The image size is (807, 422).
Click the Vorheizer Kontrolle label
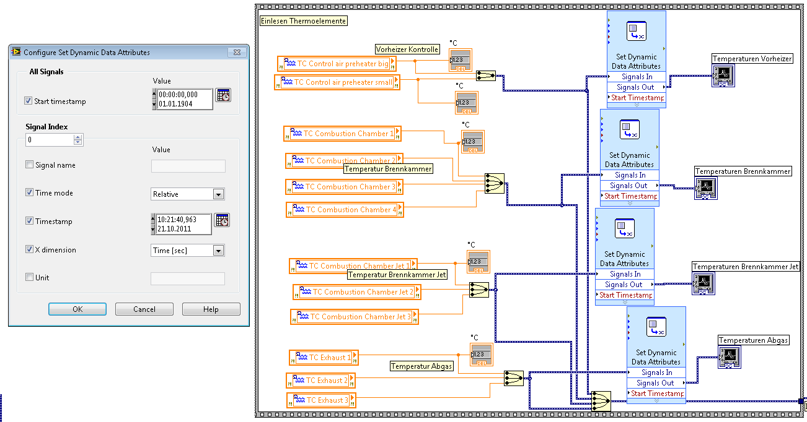[407, 50]
